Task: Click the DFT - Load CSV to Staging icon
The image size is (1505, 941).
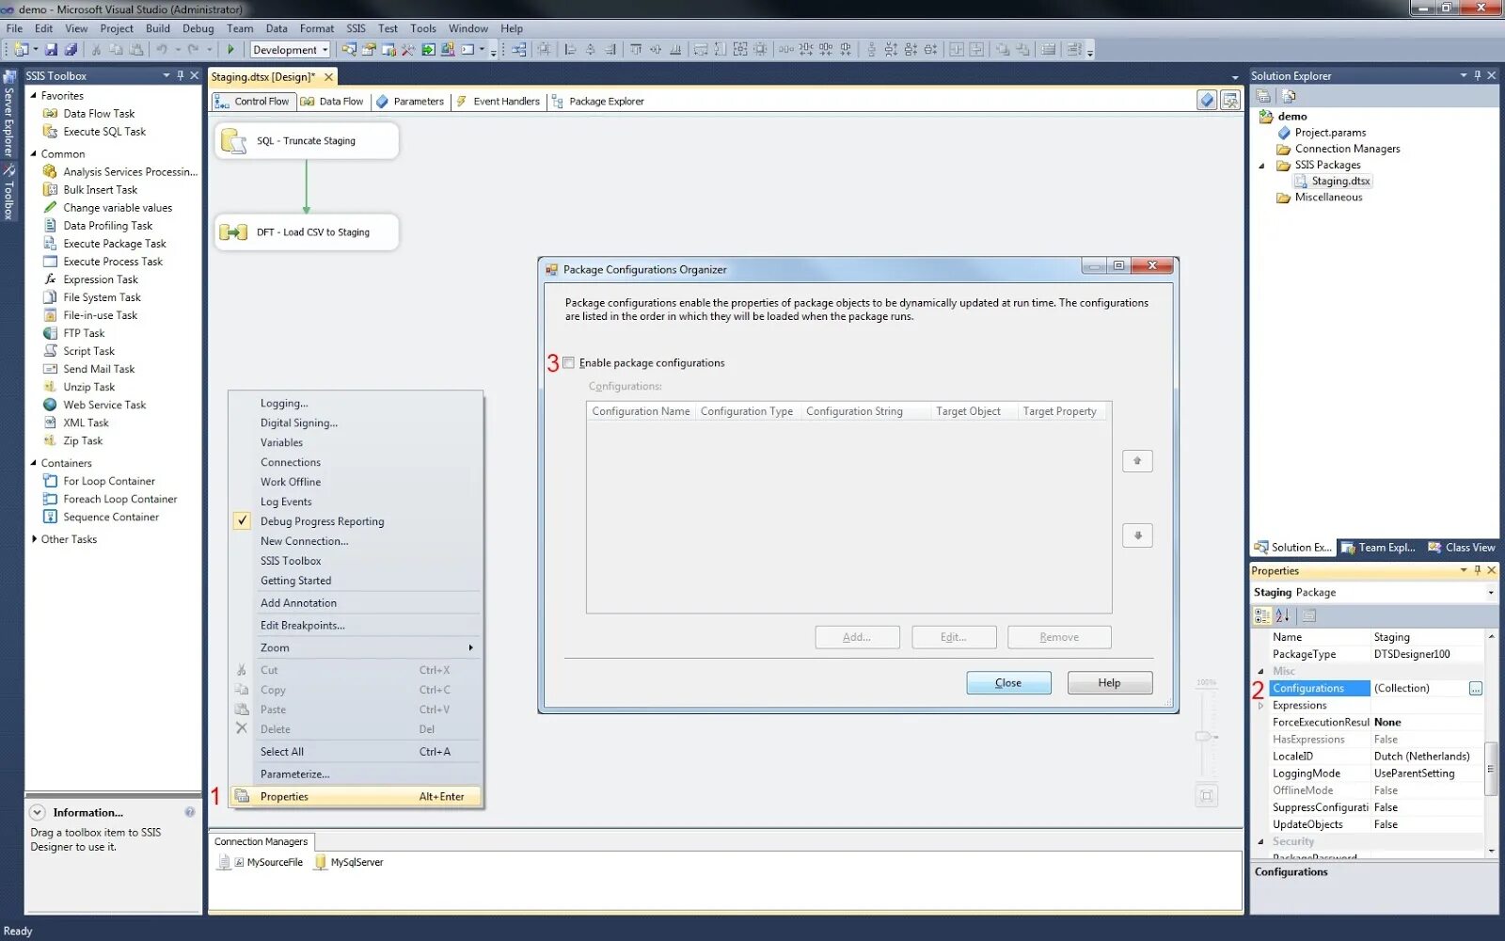Action: pyautogui.click(x=233, y=232)
